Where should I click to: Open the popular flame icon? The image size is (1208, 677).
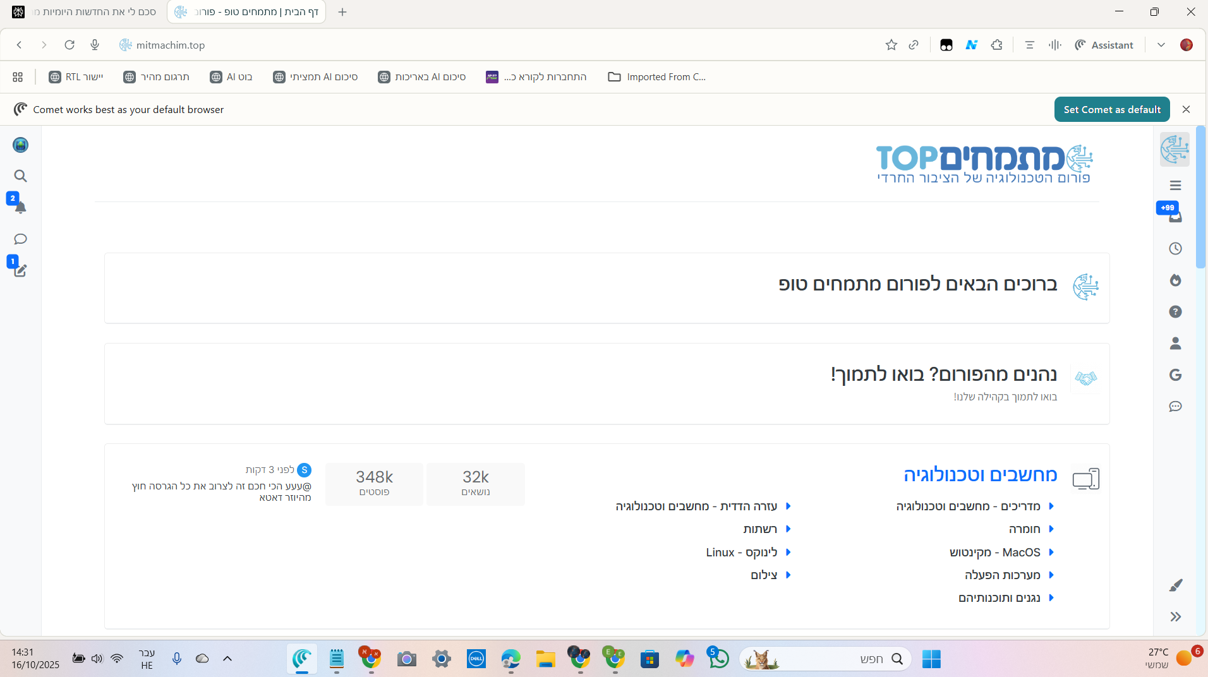(1175, 280)
